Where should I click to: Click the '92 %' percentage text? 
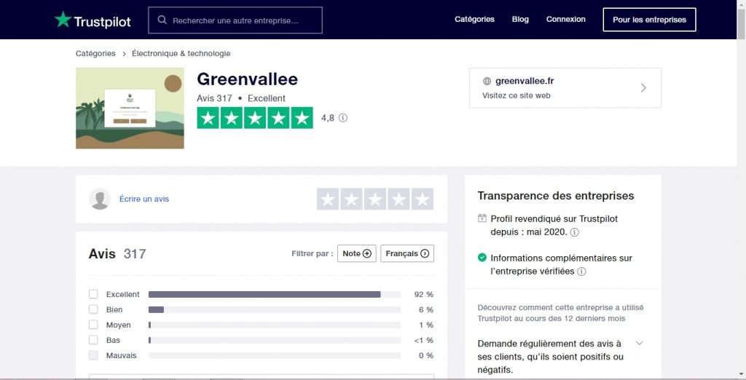pos(424,294)
